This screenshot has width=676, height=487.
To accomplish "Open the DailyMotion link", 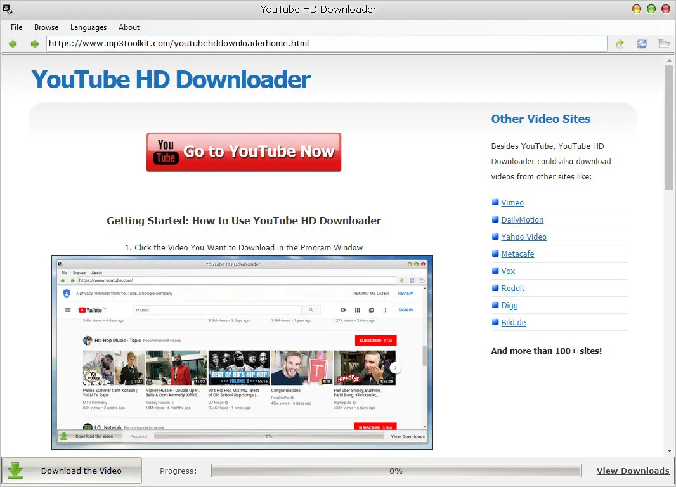I will (522, 220).
